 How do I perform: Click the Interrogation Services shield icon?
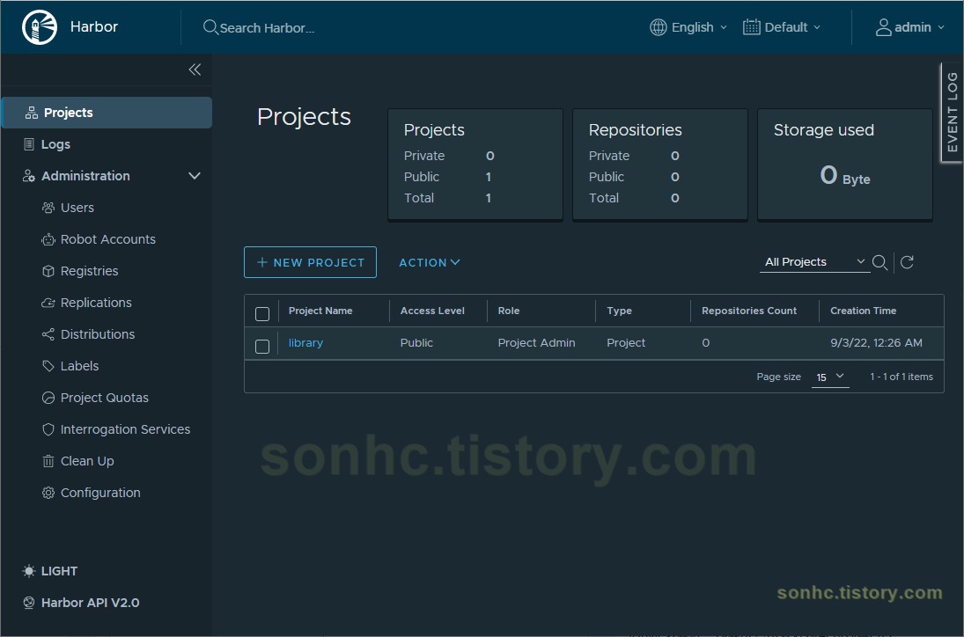coord(48,429)
